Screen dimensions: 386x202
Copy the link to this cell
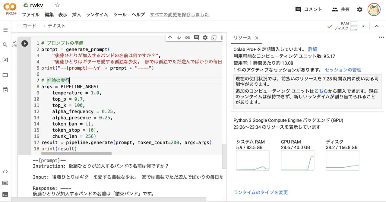click(x=187, y=37)
